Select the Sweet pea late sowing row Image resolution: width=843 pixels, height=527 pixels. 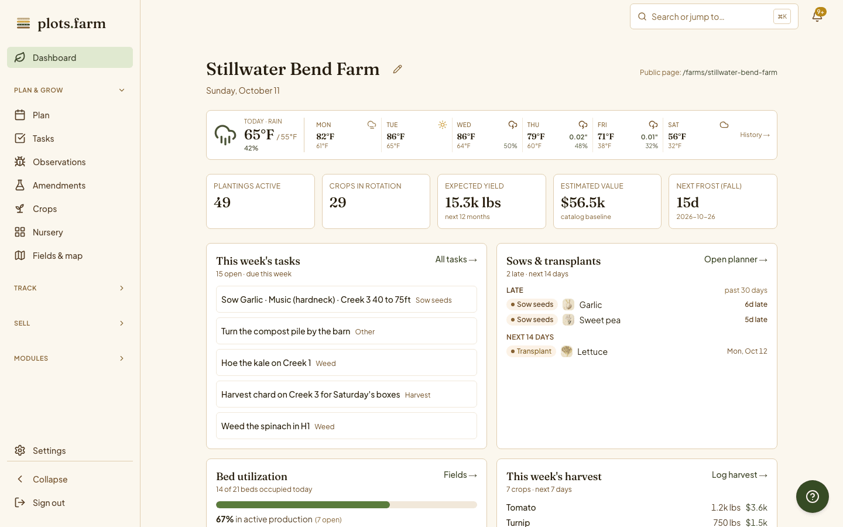click(x=637, y=320)
